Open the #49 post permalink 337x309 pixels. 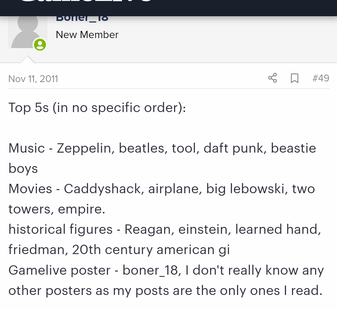point(321,78)
